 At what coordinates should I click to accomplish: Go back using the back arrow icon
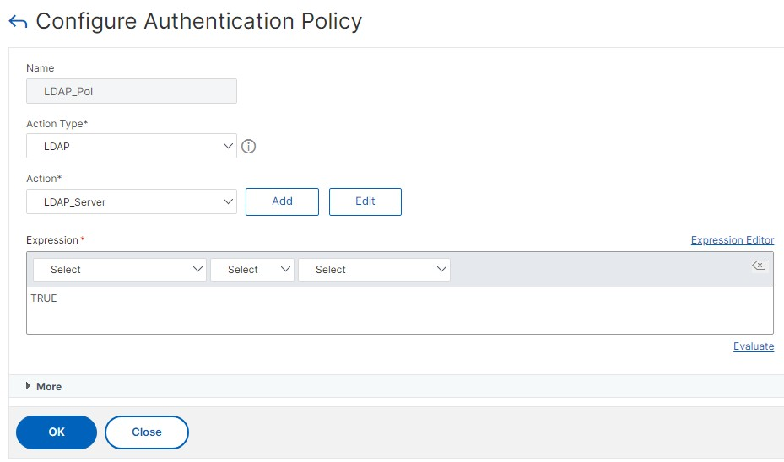(18, 21)
